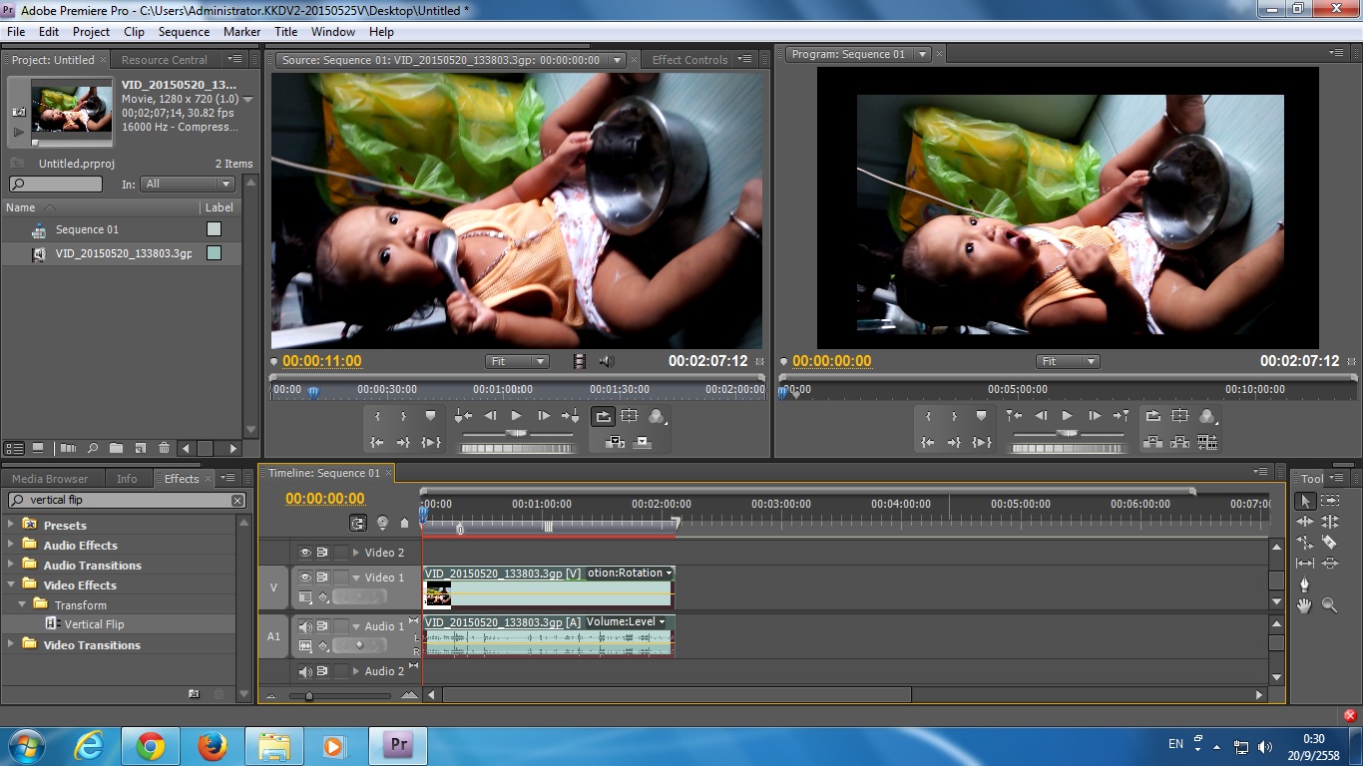Enable the Snap icon in Timeline
The height and width of the screenshot is (766, 1363).
point(357,523)
